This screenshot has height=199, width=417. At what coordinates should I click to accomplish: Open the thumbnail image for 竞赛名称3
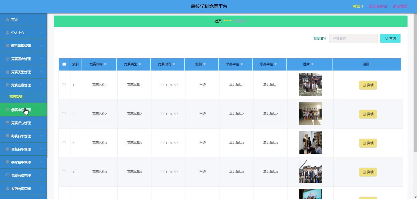tap(310, 142)
